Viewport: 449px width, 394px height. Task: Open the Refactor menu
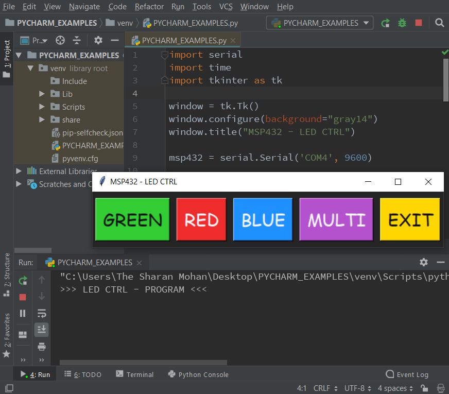(149, 7)
